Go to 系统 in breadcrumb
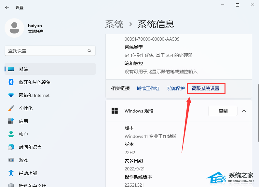 (x=114, y=24)
